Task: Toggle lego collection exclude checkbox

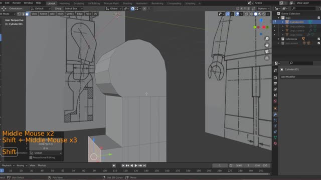Action: click(319, 18)
